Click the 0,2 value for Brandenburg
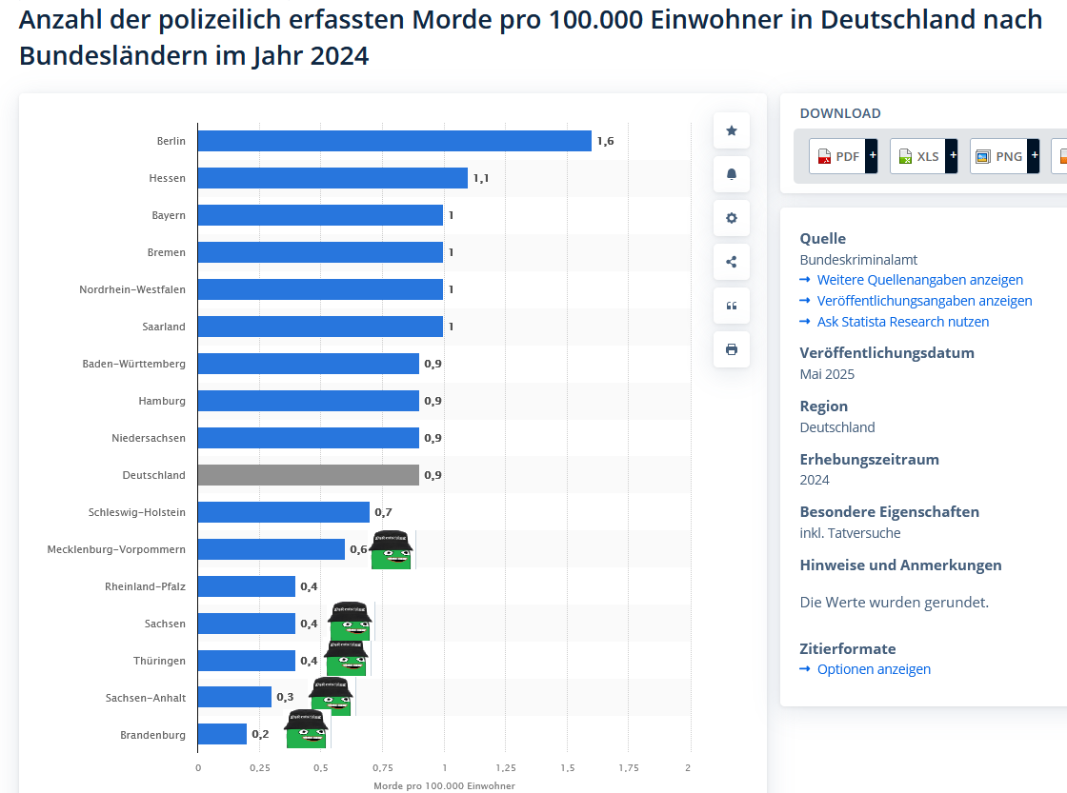The width and height of the screenshot is (1067, 793). 260,735
